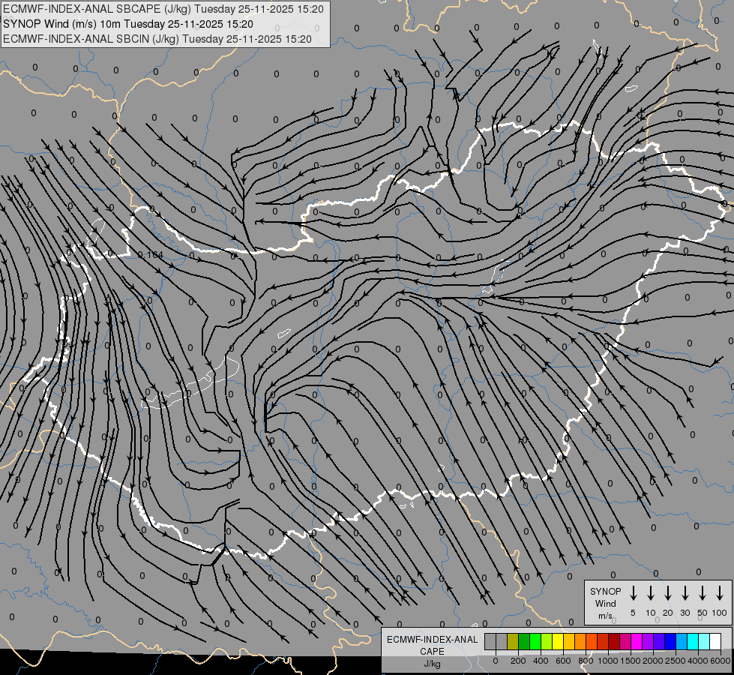
Task: Click the SYNOP label in wind legend
Action: tap(605, 591)
